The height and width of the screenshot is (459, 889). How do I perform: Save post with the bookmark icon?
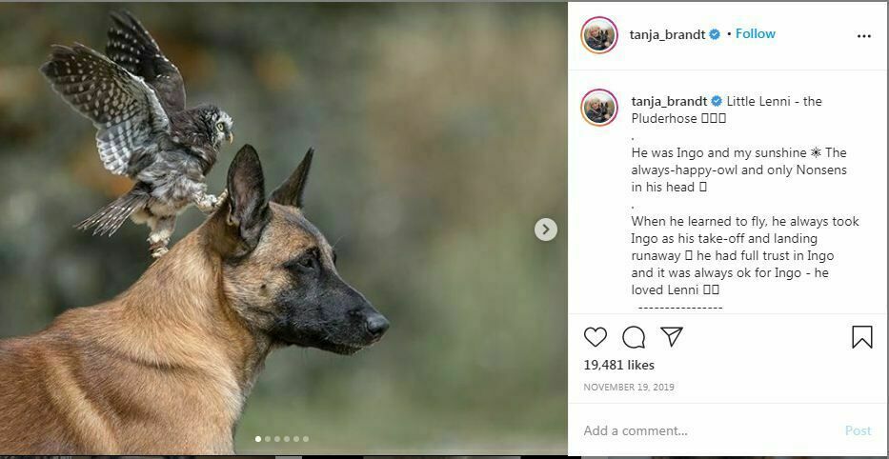[x=861, y=337]
